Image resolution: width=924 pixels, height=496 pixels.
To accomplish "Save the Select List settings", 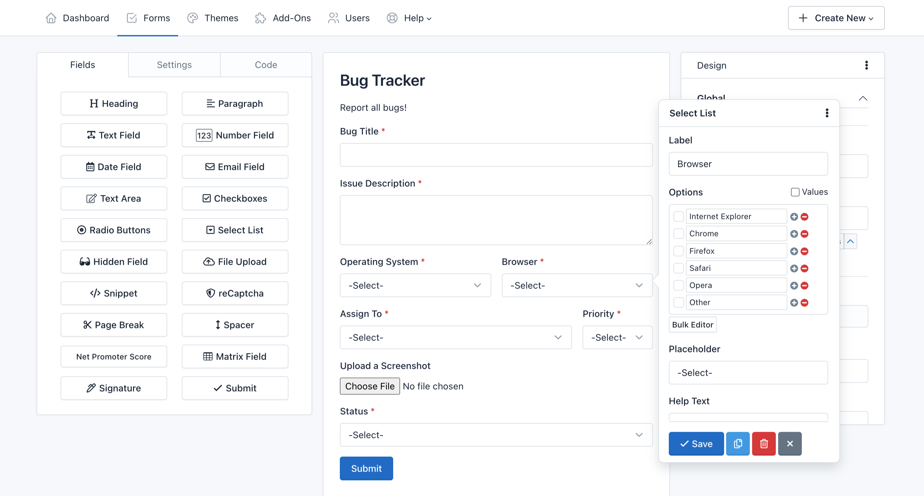I will pos(696,444).
